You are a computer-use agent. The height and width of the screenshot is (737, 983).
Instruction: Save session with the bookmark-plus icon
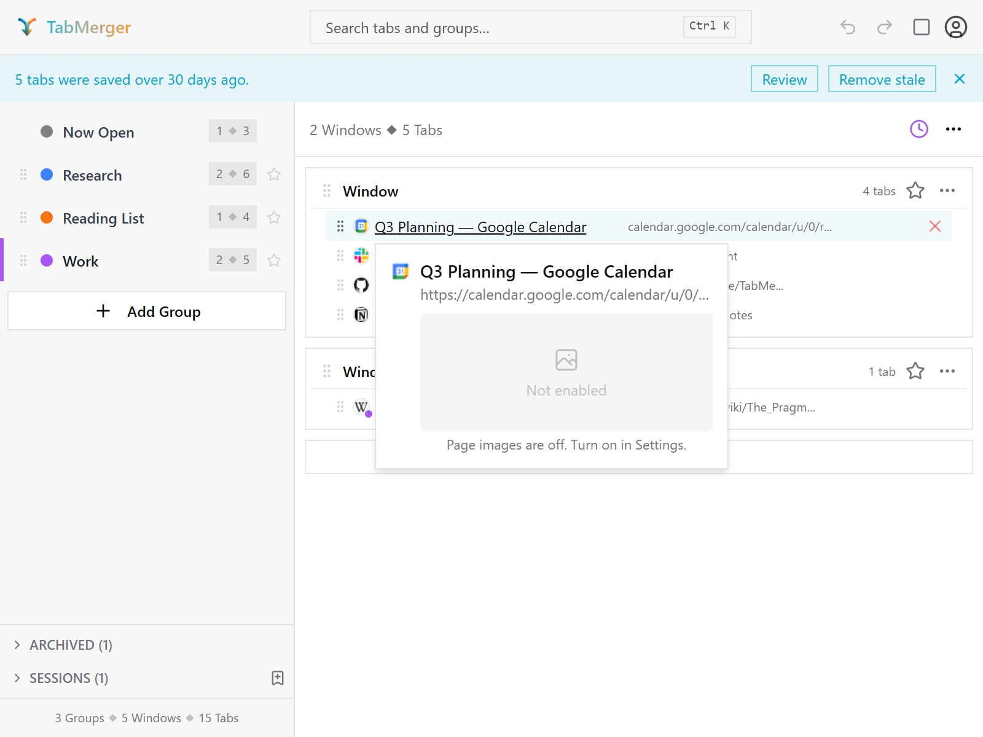[278, 678]
